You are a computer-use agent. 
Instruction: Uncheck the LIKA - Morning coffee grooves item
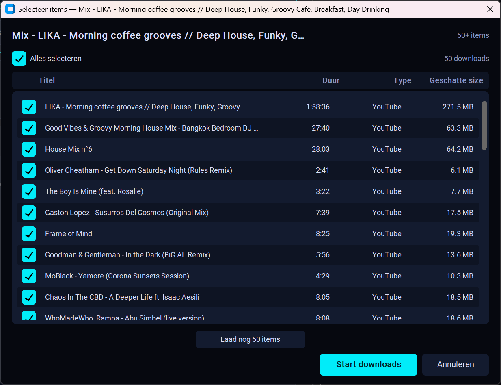(29, 107)
